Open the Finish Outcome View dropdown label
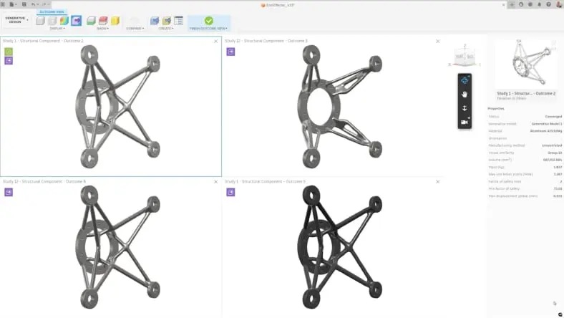The image size is (564, 318). (x=208, y=29)
